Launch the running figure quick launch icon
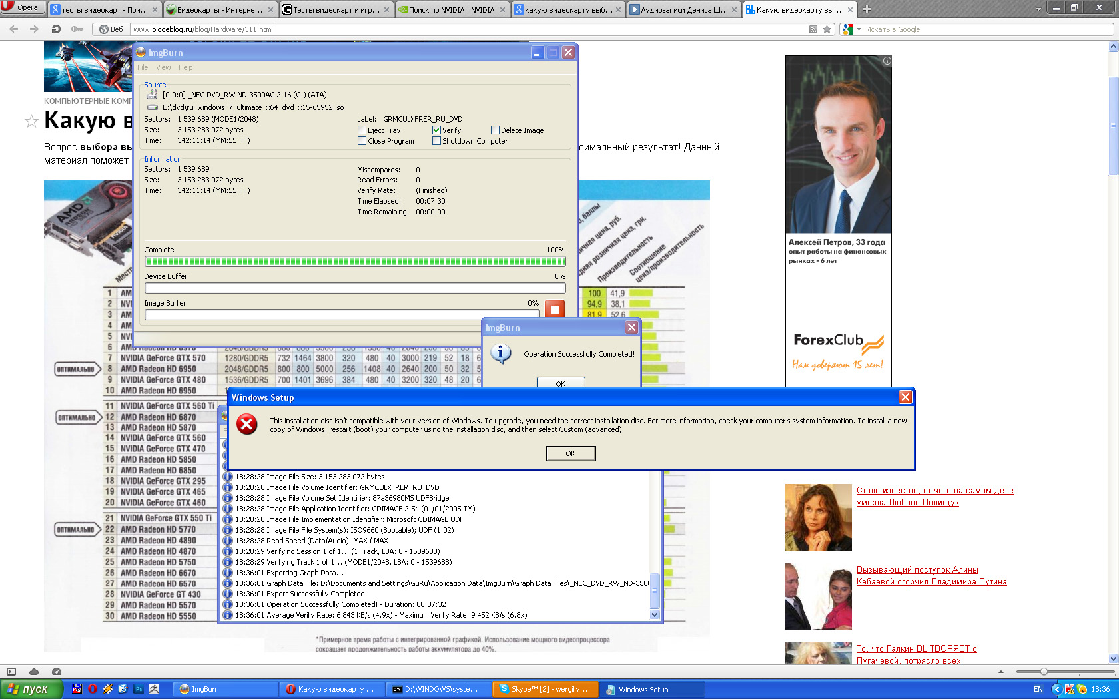Viewport: 1119px width, 699px height. (154, 689)
